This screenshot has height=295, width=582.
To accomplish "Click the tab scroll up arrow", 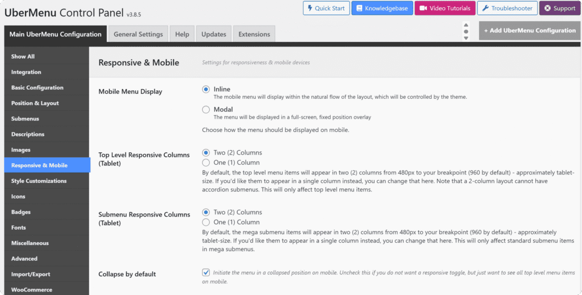I will coord(466,25).
